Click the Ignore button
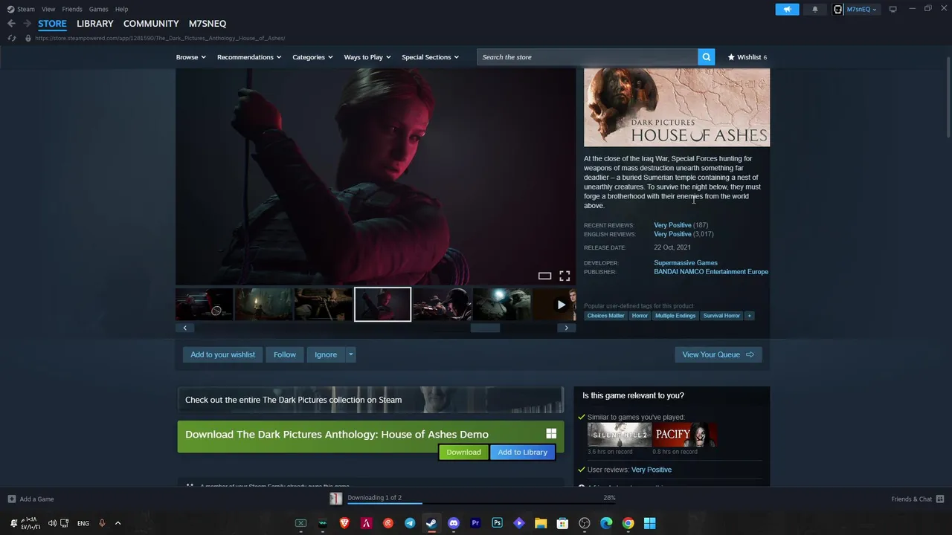This screenshot has width=952, height=535. click(x=326, y=354)
